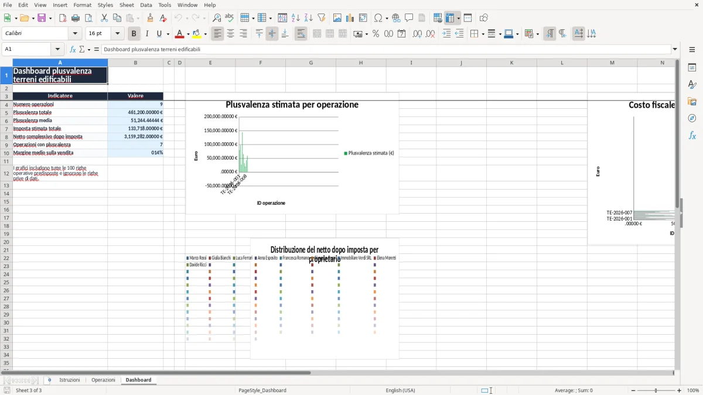703x395 pixels.
Task: Open the Function Wizard fx icon
Action: click(73, 49)
